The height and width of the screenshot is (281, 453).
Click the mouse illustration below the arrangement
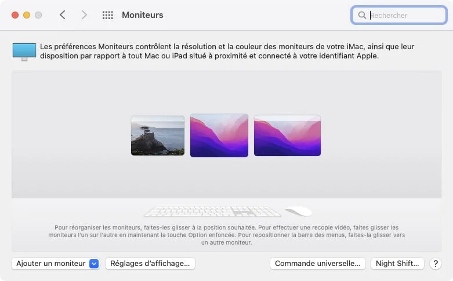click(x=299, y=211)
